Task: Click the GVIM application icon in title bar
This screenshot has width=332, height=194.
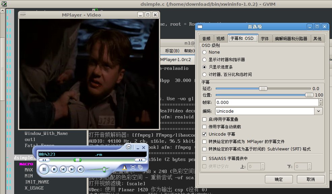Action: pos(4,4)
